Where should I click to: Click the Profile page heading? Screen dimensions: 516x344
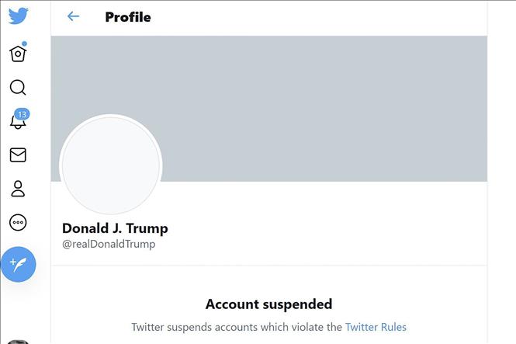click(128, 16)
